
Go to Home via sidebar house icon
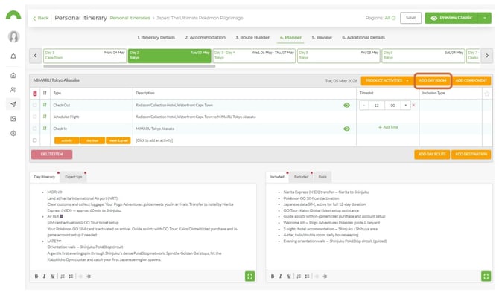[x=13, y=75]
